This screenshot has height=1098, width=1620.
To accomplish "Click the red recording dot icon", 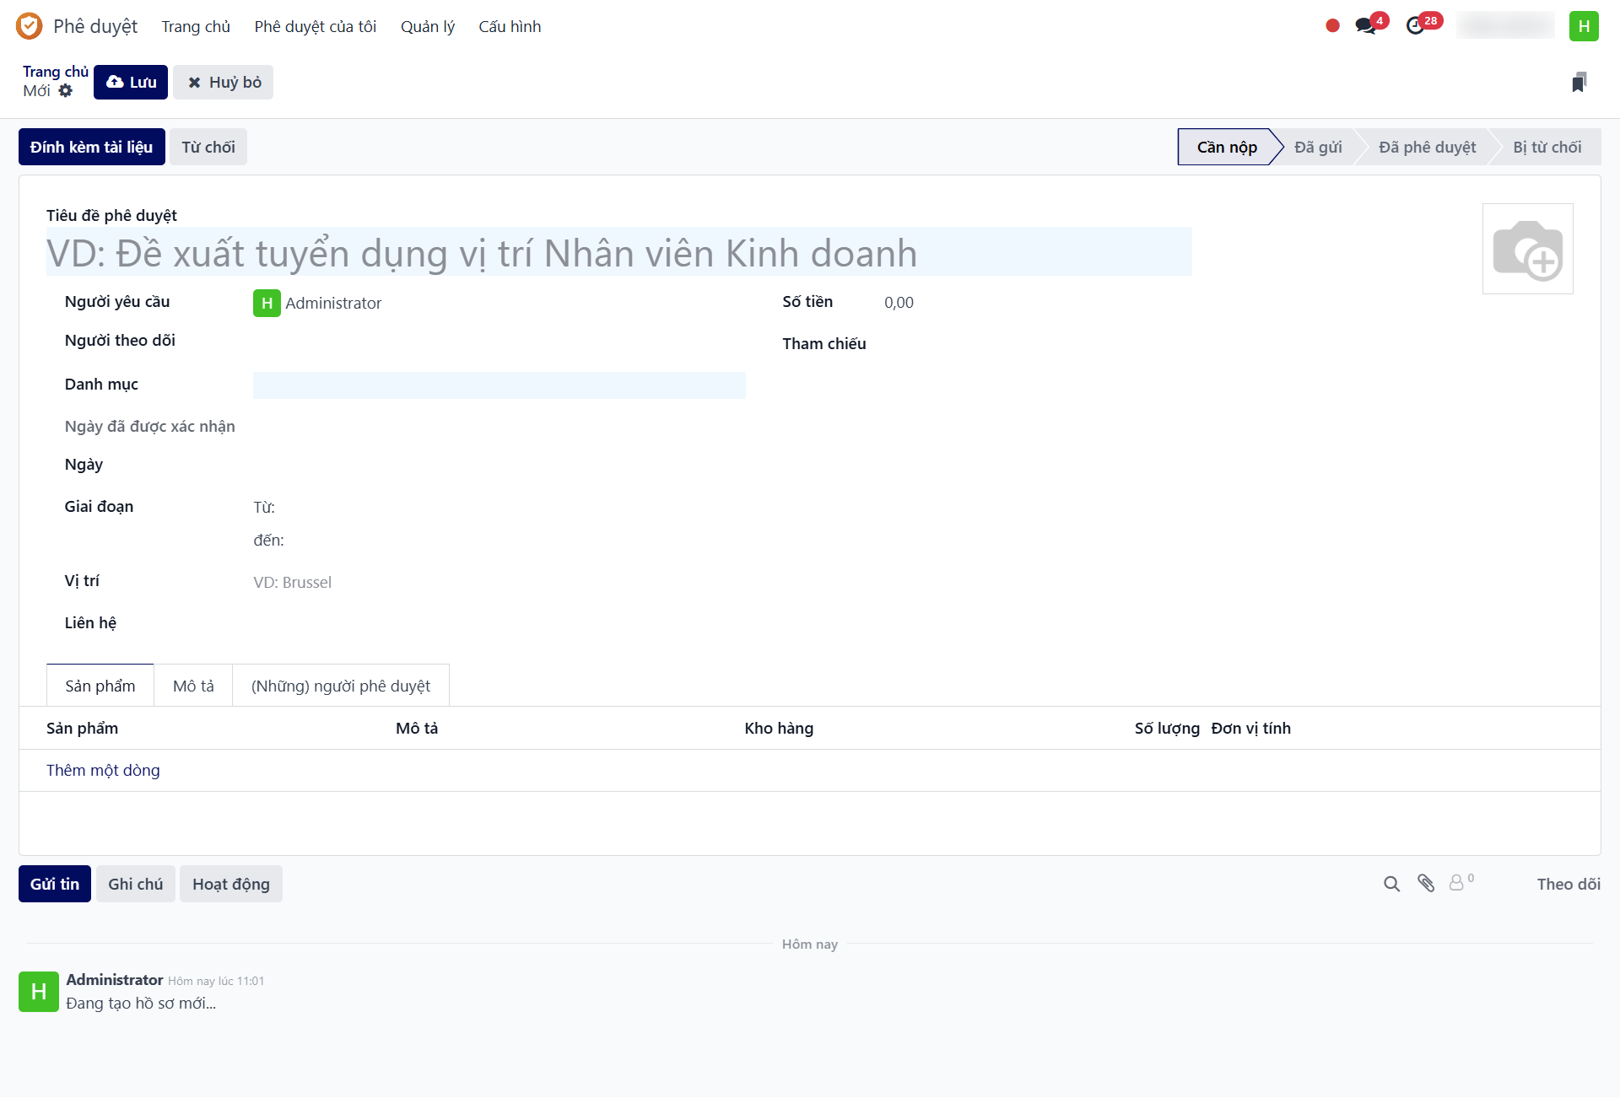I will [1332, 26].
